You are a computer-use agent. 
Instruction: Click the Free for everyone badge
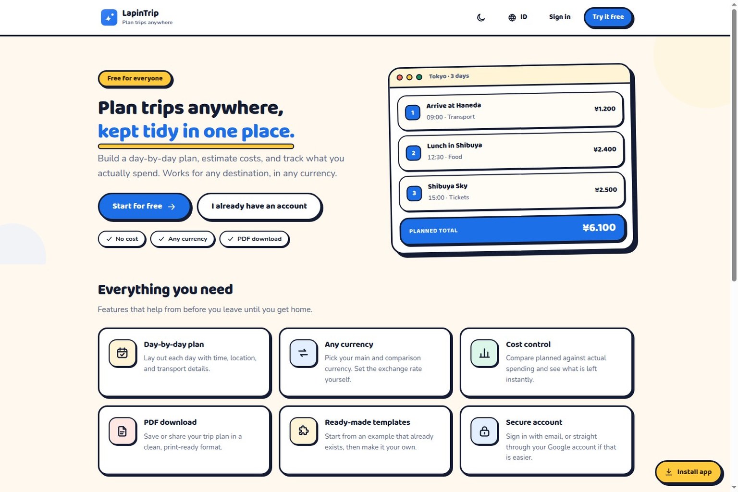click(135, 78)
